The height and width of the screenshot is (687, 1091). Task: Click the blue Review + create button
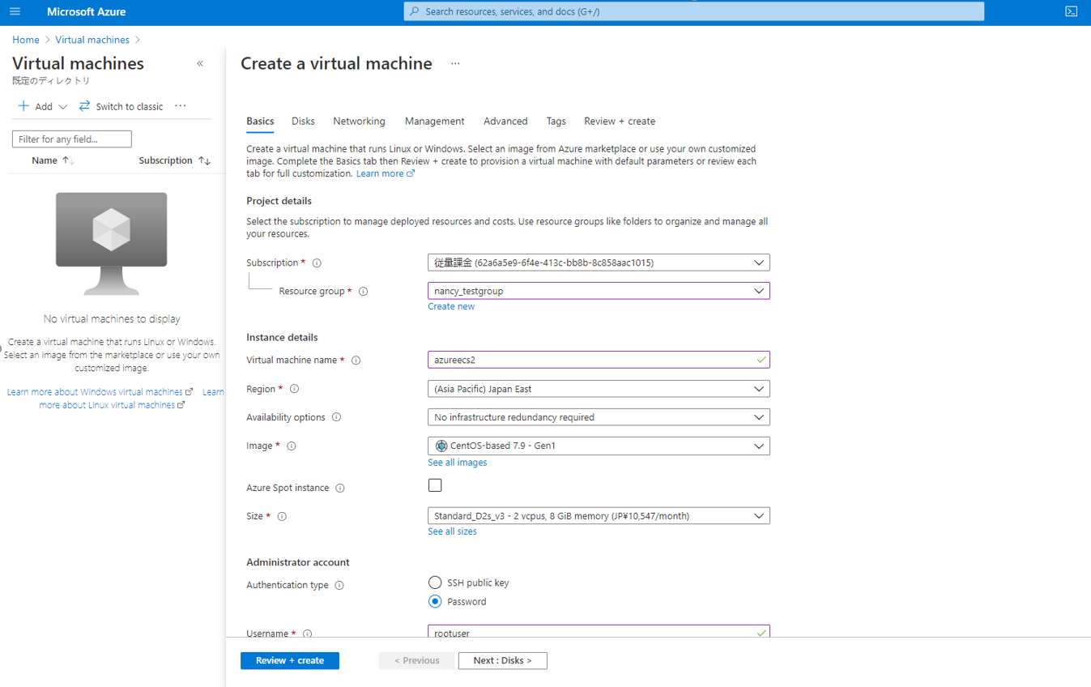(290, 660)
